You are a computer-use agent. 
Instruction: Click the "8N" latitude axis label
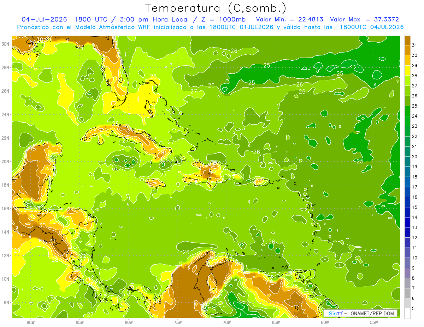[7, 303]
